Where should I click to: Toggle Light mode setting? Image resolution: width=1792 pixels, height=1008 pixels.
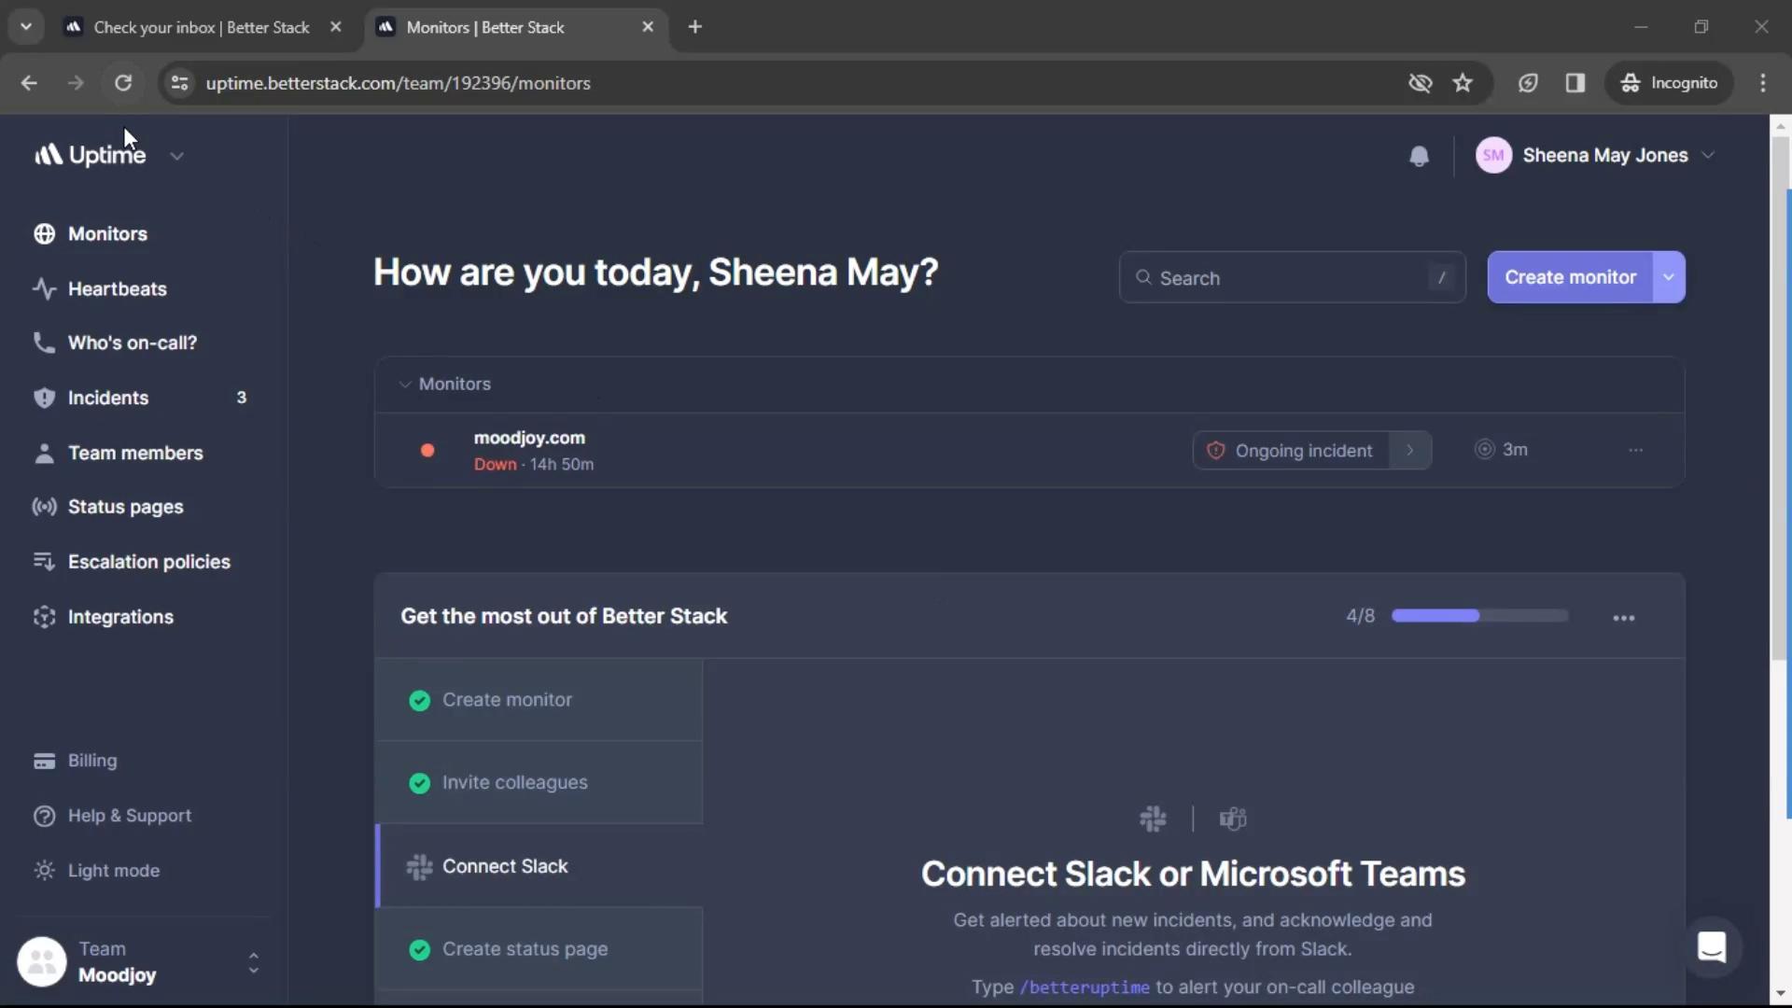113,869
